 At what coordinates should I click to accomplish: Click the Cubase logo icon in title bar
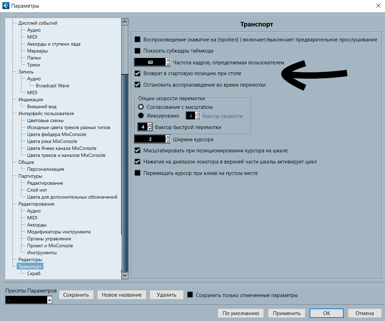pyautogui.click(x=6, y=6)
